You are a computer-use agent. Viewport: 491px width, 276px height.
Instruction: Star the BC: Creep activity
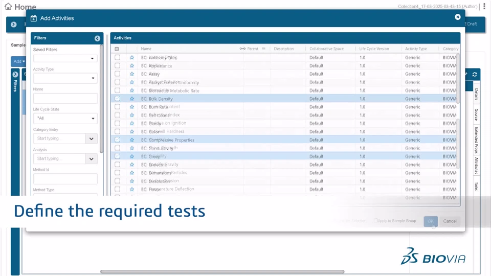coord(132,156)
